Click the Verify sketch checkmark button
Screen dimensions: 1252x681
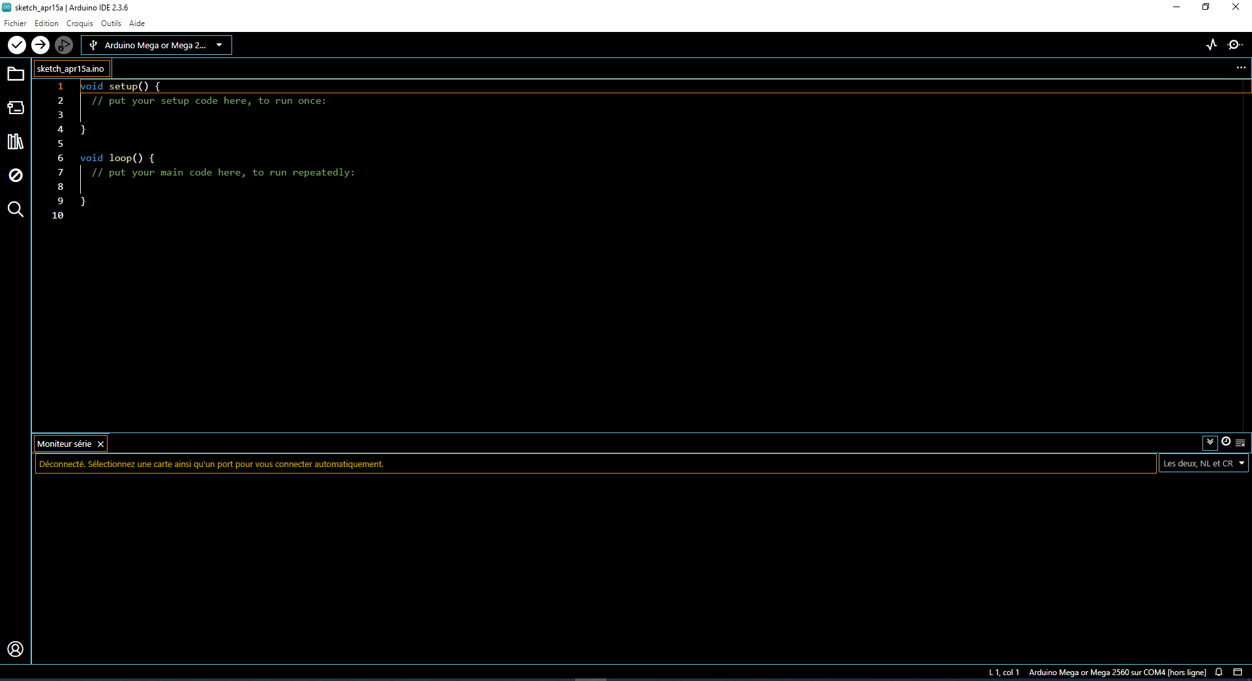click(x=17, y=45)
